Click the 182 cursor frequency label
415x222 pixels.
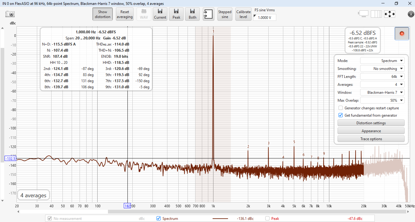tap(127, 206)
